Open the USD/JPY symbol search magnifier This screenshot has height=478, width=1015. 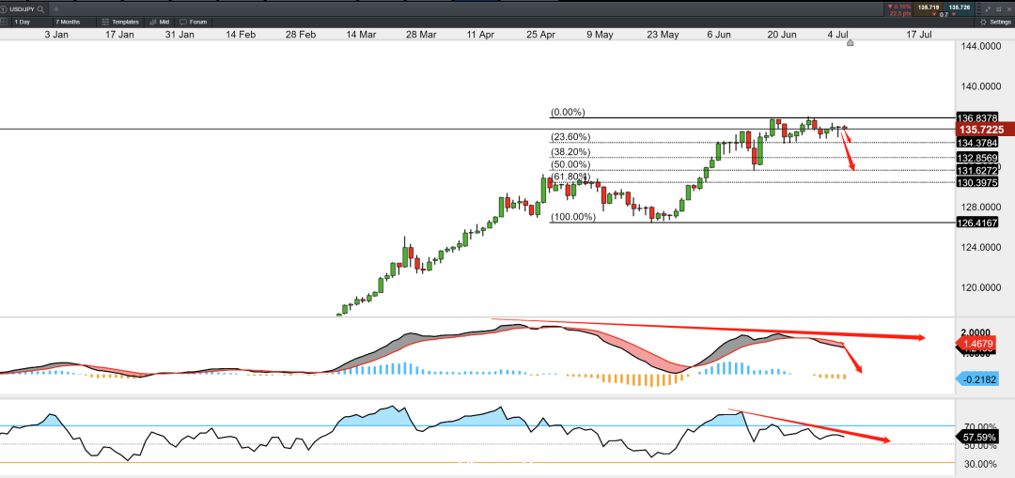coord(40,9)
